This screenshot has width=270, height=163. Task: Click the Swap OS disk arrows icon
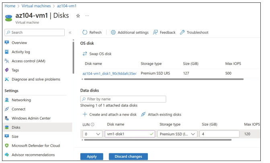[x=85, y=54]
